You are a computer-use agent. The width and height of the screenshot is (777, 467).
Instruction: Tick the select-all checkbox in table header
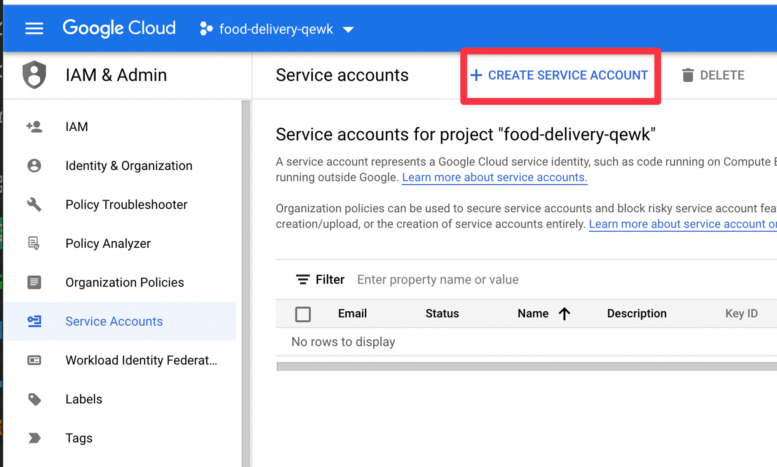303,314
